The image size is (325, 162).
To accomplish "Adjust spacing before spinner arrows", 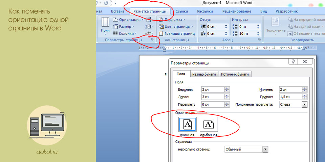I will coord(258,27).
